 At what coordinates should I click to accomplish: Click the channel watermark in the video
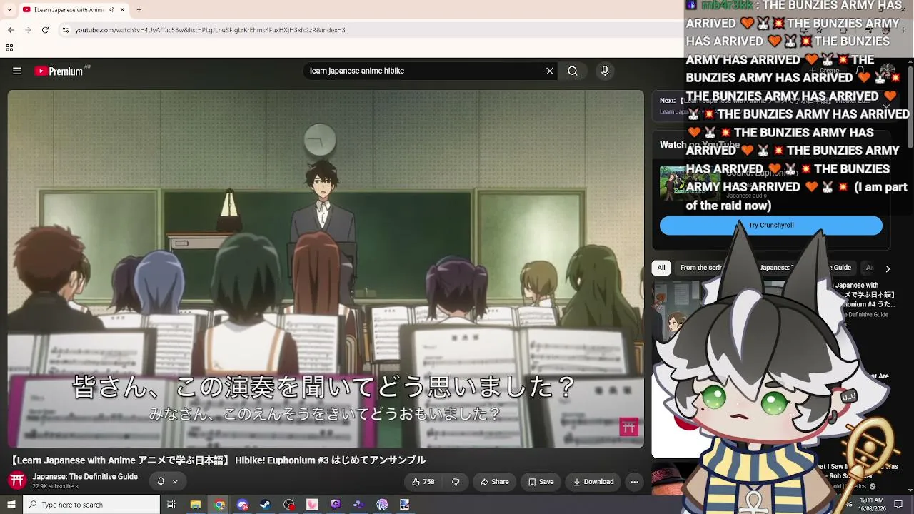(x=629, y=427)
